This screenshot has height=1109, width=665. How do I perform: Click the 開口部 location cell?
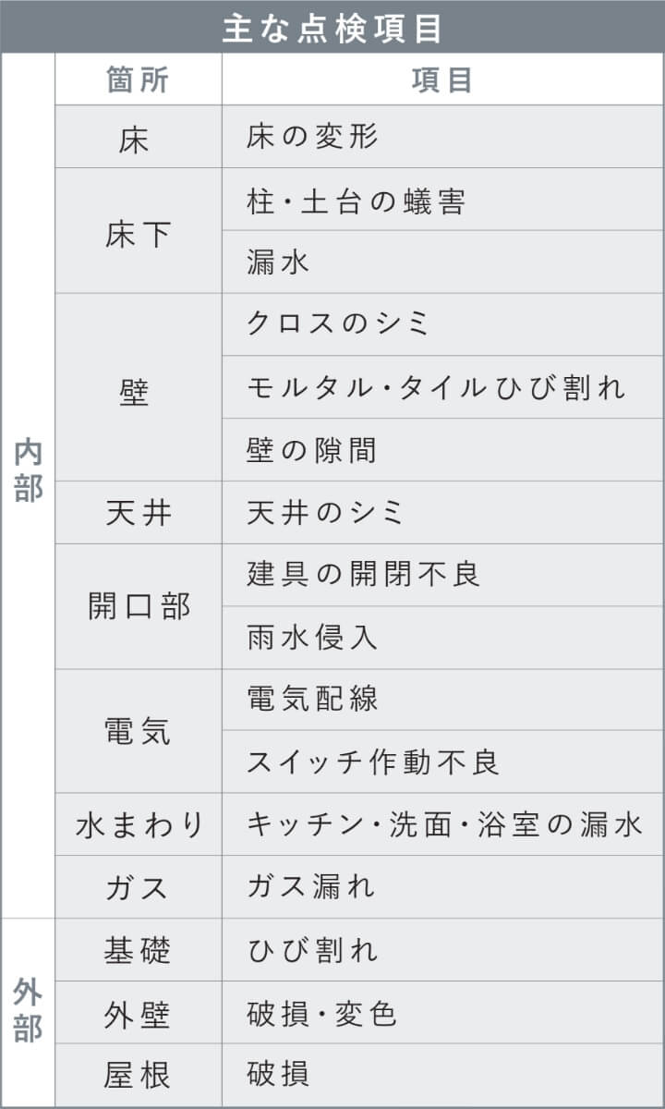coord(139,606)
